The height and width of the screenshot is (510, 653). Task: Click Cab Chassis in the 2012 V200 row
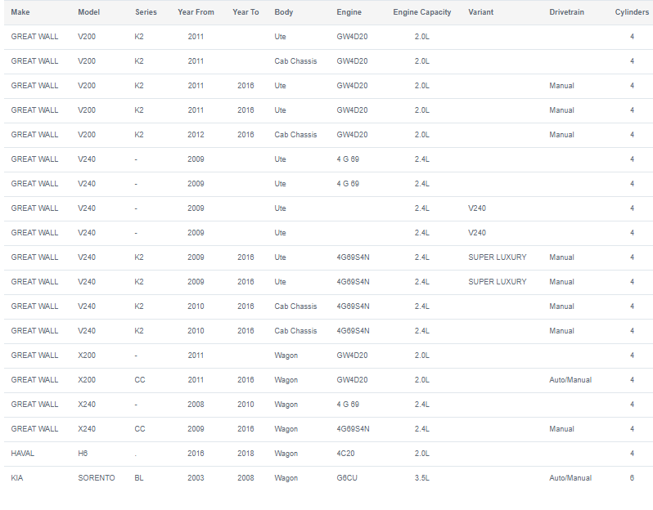295,135
